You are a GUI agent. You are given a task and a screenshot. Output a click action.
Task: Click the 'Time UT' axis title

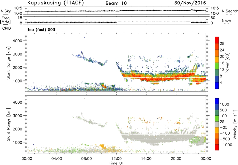(x=116, y=163)
